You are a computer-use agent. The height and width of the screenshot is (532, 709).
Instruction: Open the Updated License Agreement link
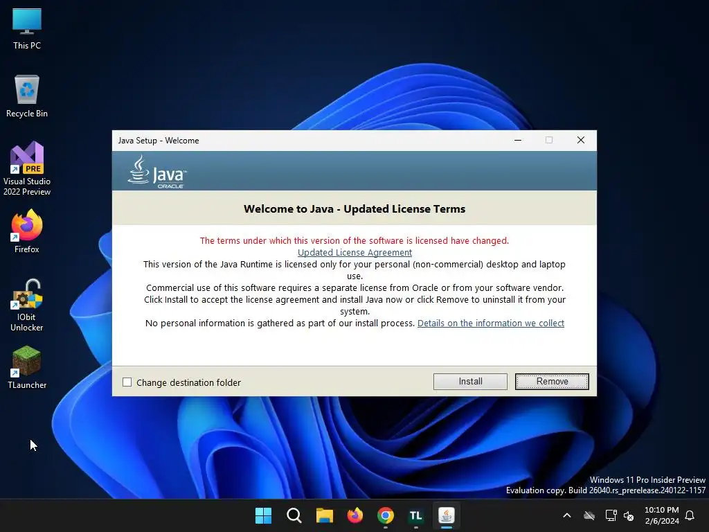354,252
